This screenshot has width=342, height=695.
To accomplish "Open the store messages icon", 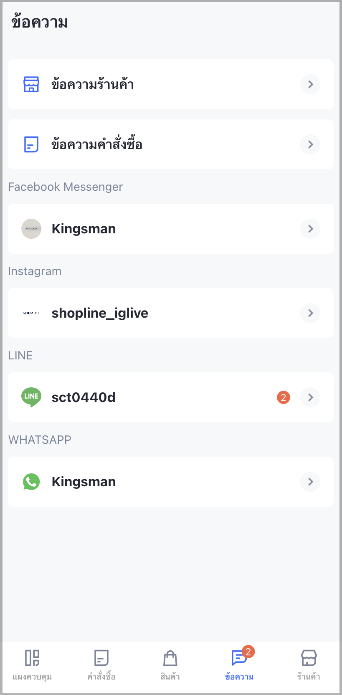I will [31, 84].
